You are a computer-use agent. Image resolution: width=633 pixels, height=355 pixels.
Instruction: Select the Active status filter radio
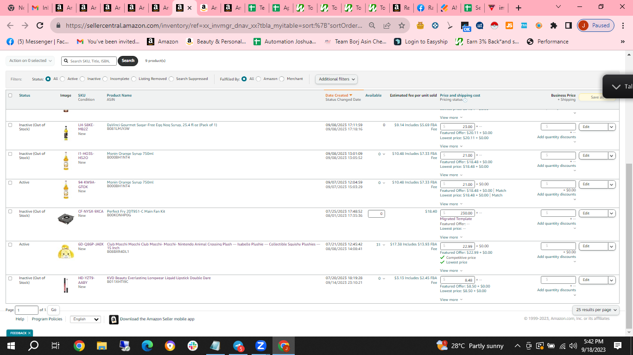pos(63,79)
